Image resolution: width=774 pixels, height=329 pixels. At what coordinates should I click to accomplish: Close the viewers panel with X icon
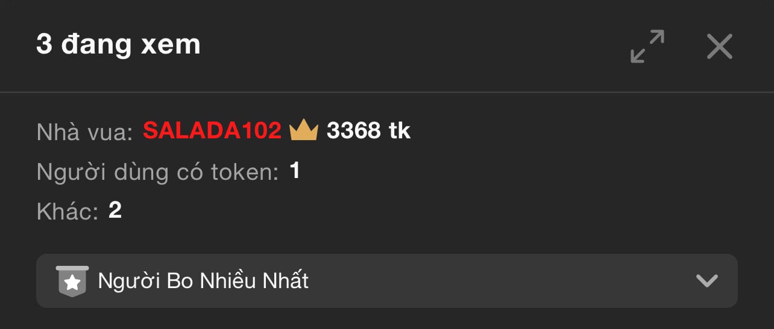tap(720, 46)
